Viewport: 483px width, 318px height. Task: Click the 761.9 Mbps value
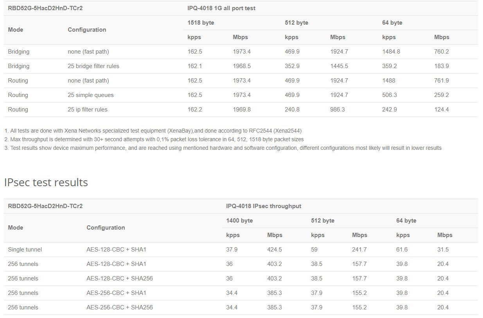[x=442, y=81]
